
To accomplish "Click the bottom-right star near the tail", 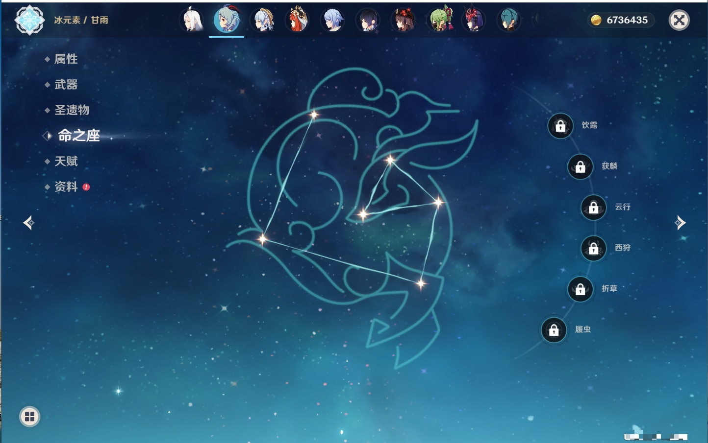I will tap(421, 283).
